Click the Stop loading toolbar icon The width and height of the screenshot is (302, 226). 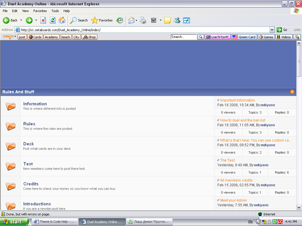(43, 20)
